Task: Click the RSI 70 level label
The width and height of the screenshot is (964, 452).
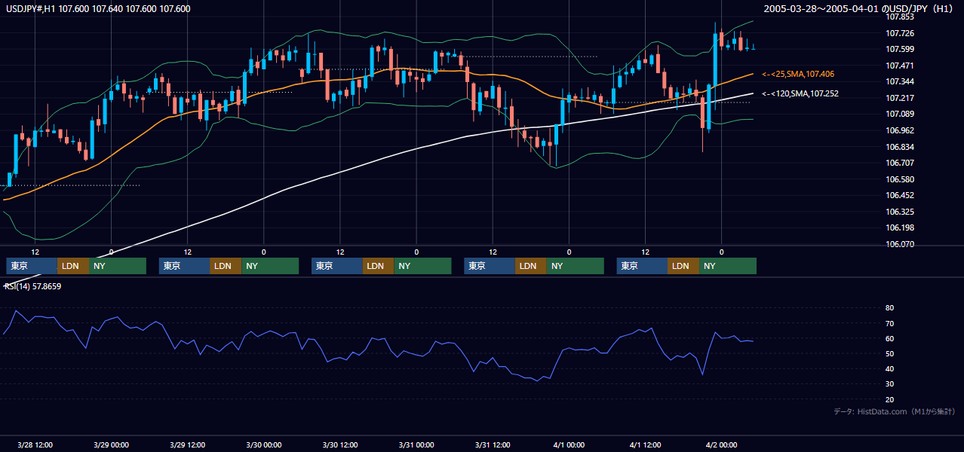Action: [889, 323]
